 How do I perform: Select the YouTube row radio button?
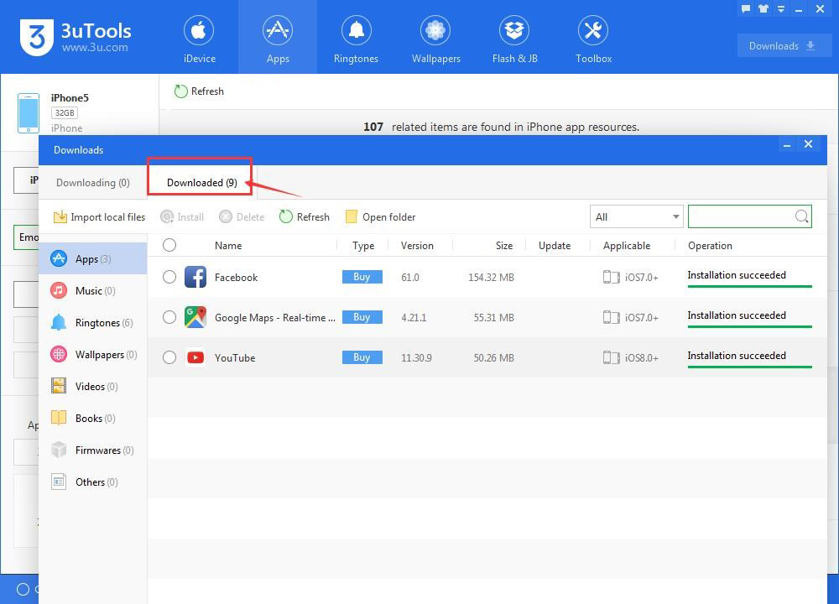click(169, 357)
